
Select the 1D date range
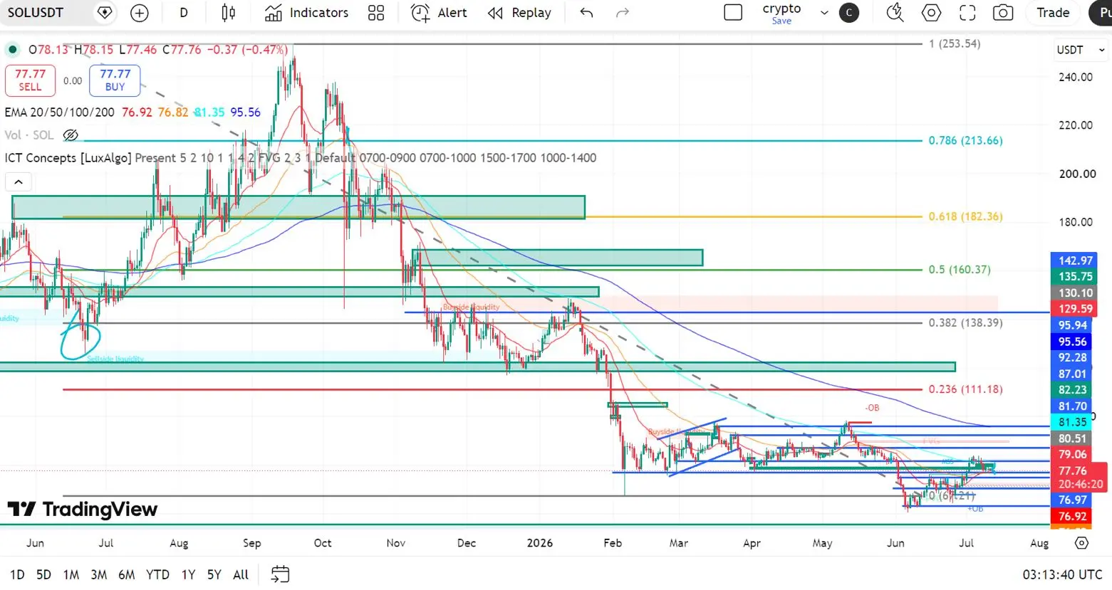[x=17, y=574]
